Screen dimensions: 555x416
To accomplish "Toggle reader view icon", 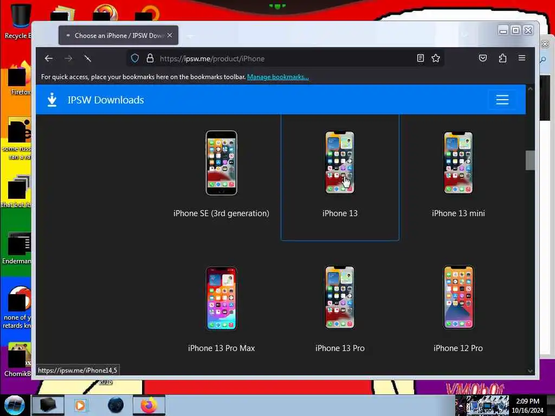I will tap(420, 58).
